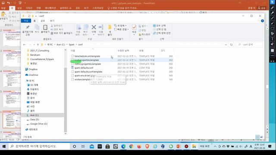Open PowerPoint from the taskbar

(x=179, y=146)
